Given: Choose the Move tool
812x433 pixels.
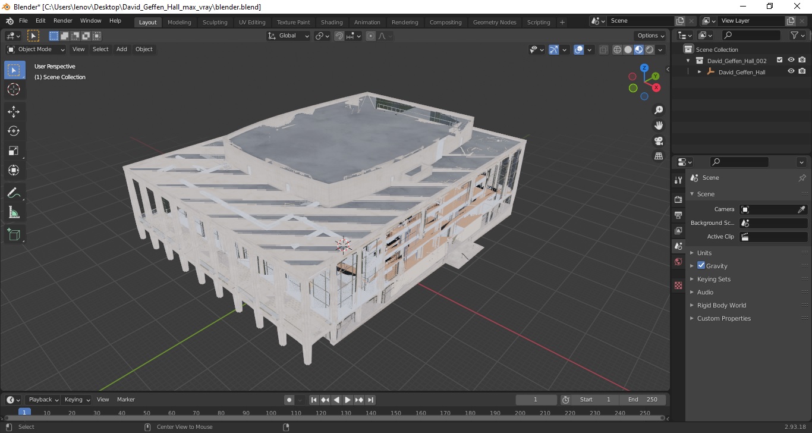Looking at the screenshot, I should pos(14,112).
